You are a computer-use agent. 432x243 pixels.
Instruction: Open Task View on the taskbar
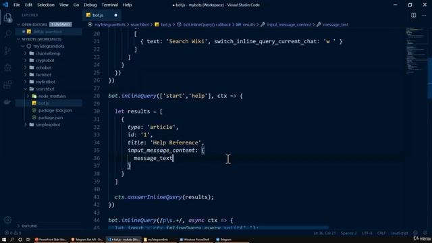[x=28, y=240]
